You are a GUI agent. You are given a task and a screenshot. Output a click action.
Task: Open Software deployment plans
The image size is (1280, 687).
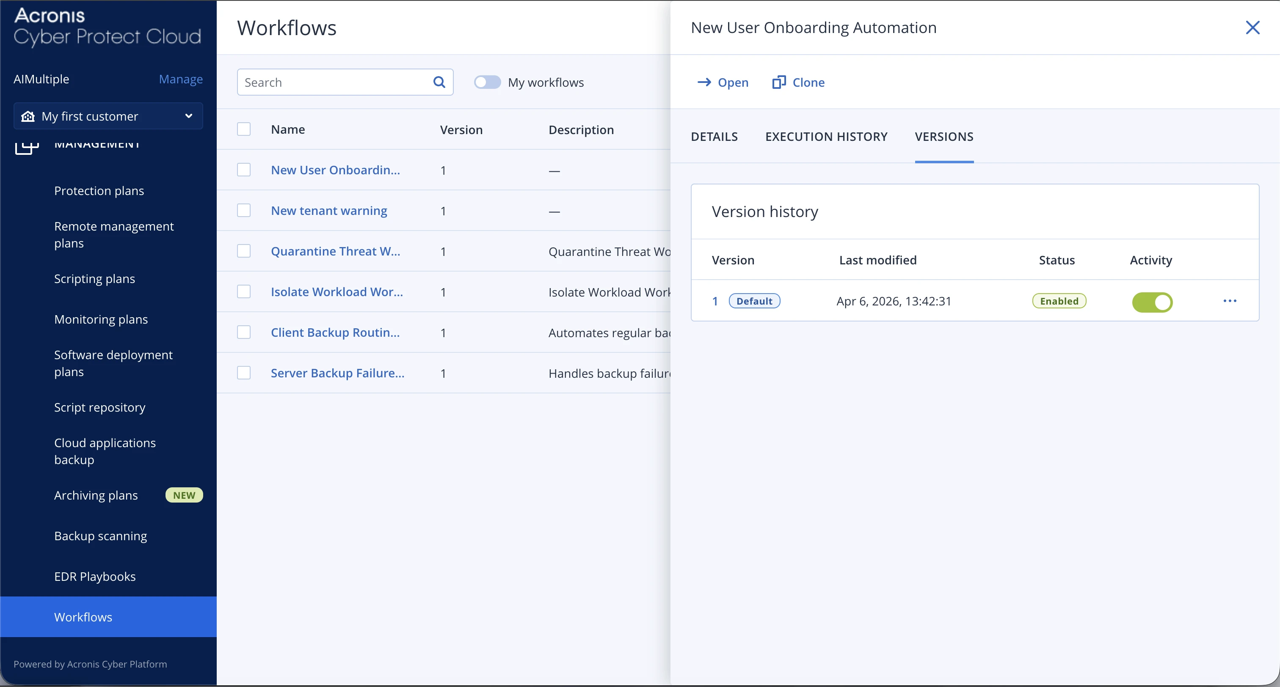coord(113,363)
